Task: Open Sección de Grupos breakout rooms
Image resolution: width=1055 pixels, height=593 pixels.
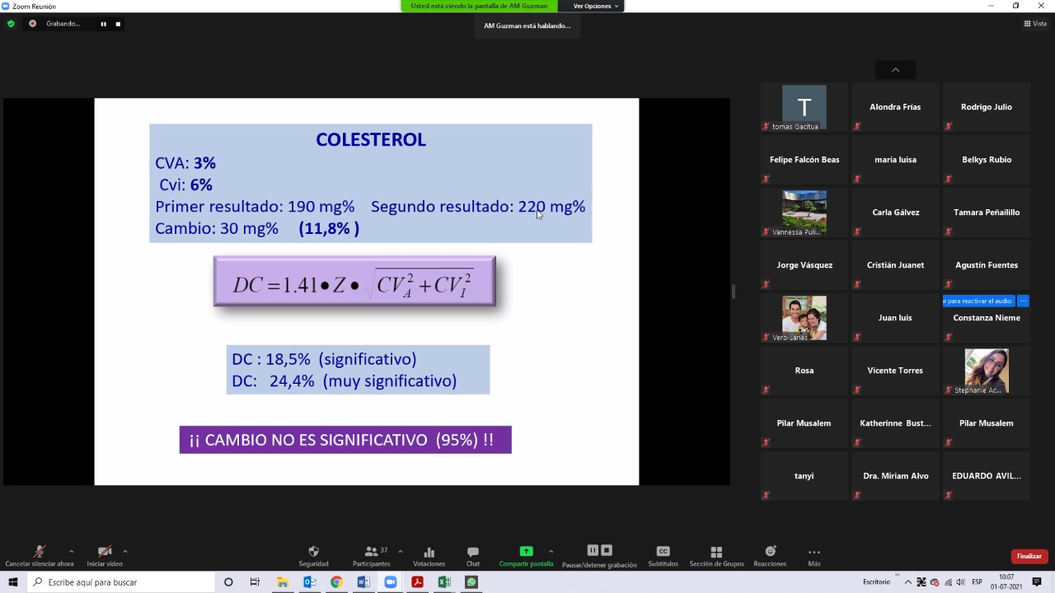Action: pyautogui.click(x=716, y=556)
